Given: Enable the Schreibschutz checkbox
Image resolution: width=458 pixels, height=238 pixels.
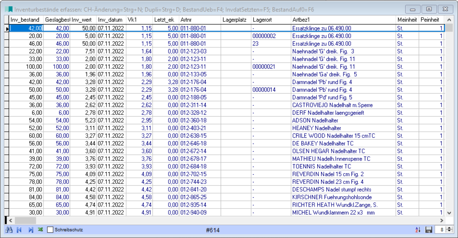Looking at the screenshot, I should point(50,230).
